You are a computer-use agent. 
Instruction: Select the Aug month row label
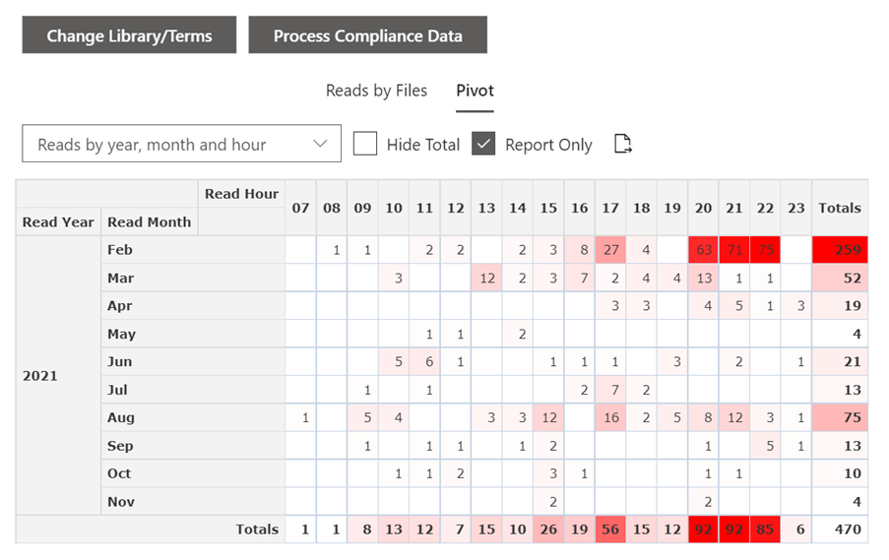click(120, 417)
